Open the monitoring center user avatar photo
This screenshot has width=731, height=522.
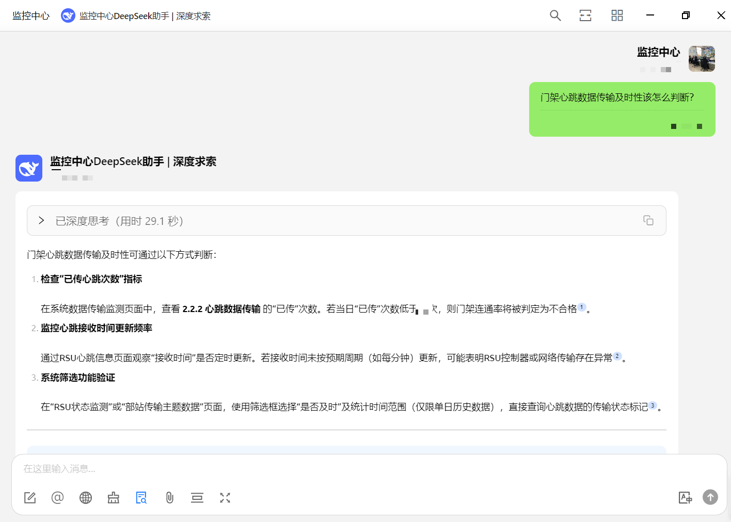point(702,58)
